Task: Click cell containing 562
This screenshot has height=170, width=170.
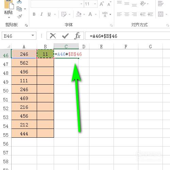Action: coord(24,63)
